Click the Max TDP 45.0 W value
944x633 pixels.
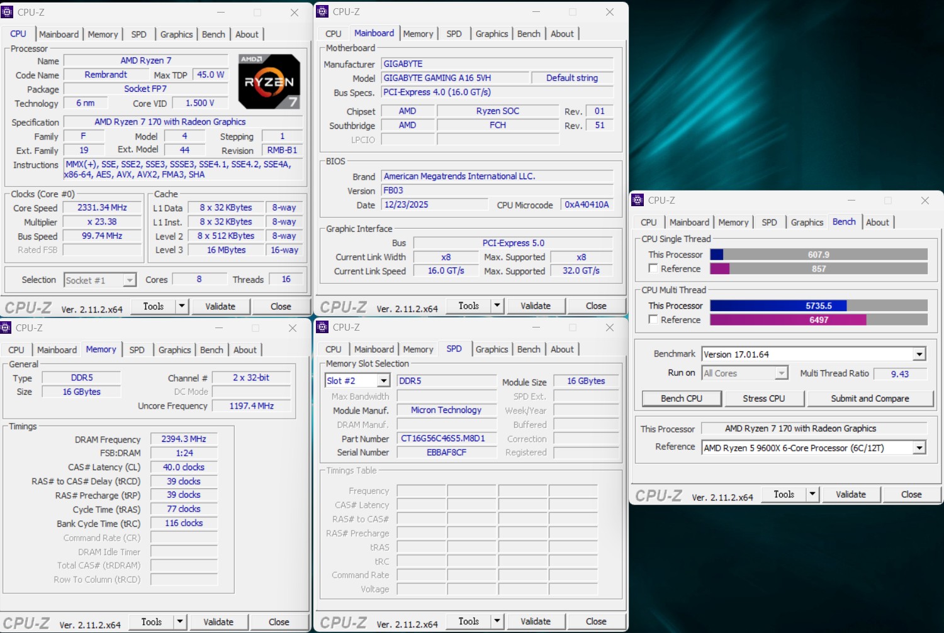click(x=211, y=75)
